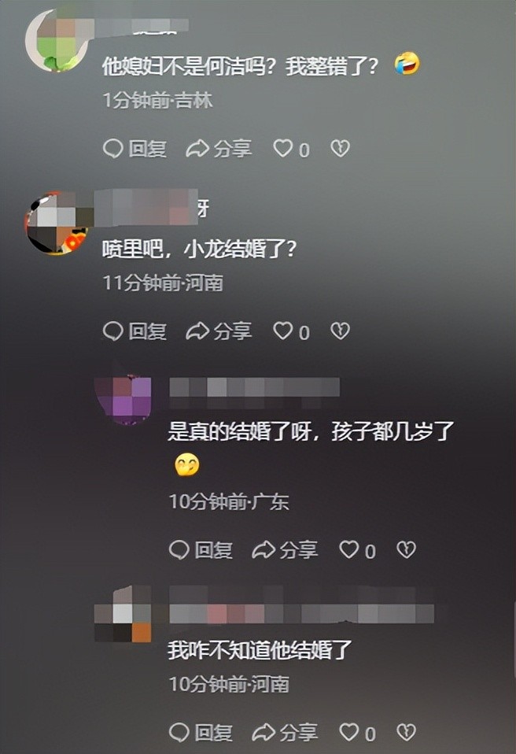The width and height of the screenshot is (516, 754).
Task: Dislike the 吉林 comment with broken heart
Action: coord(340,149)
